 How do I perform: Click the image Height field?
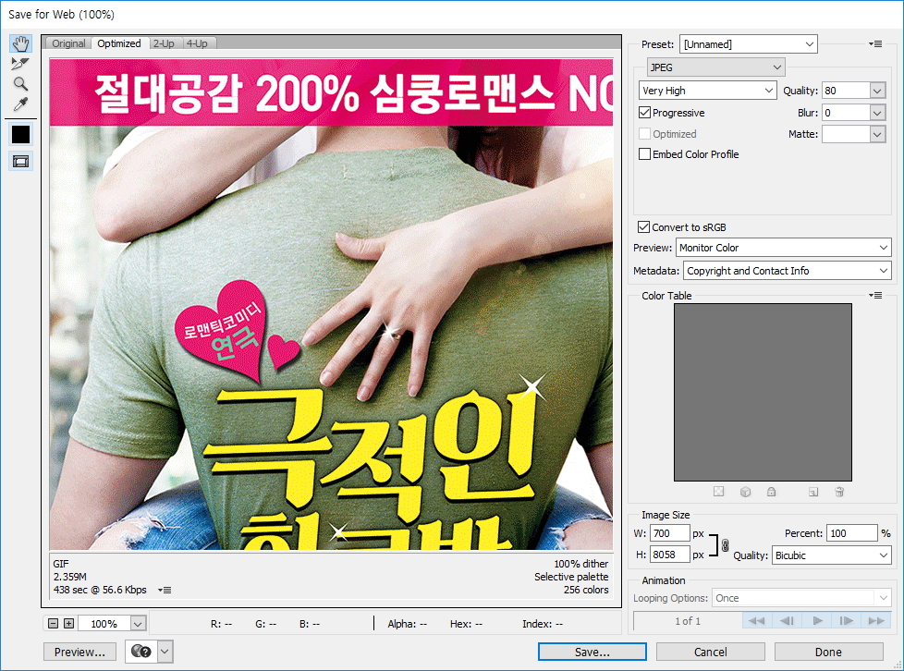(x=670, y=555)
